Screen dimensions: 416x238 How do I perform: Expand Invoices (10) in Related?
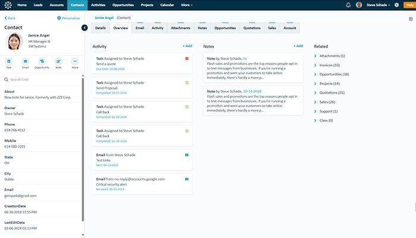tap(315, 65)
